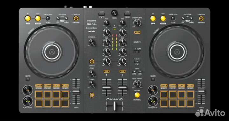This screenshot has width=229, height=121.
Task: Toggle headphone CUE for channel 1
Action: [x=107, y=71]
